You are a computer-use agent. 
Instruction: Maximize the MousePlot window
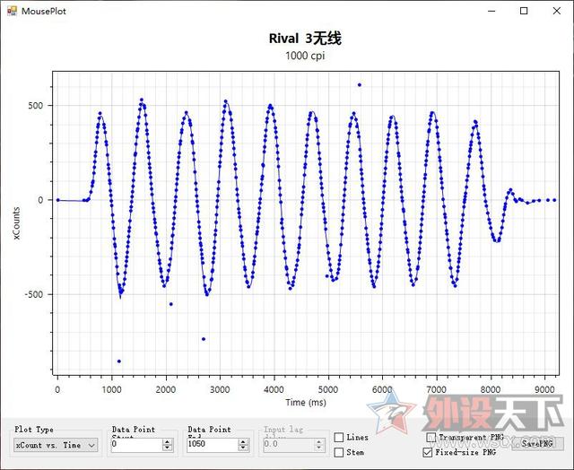point(524,11)
